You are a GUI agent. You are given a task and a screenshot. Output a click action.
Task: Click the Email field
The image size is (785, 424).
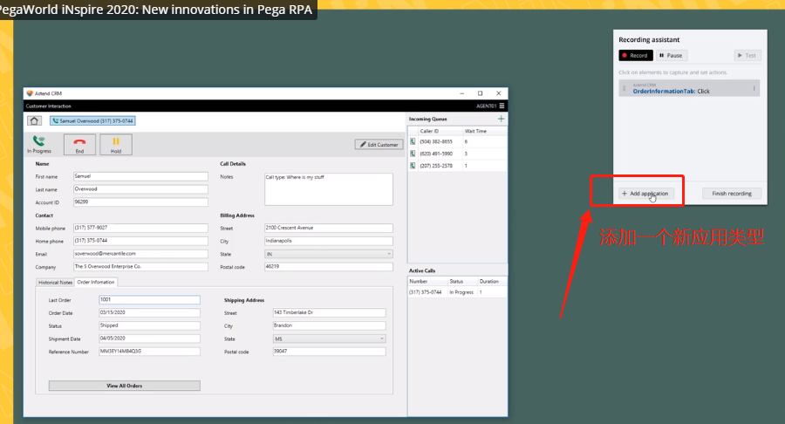click(x=140, y=254)
